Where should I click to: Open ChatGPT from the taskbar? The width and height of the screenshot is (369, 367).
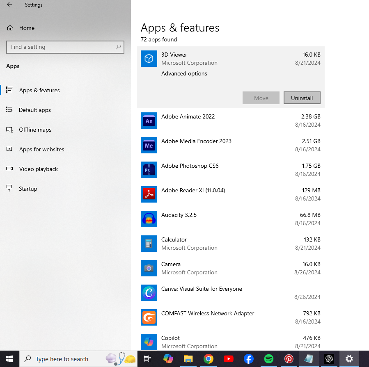click(329, 359)
